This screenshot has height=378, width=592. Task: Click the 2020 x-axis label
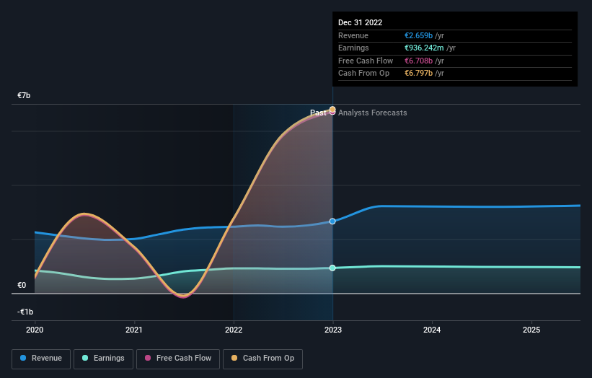coord(35,330)
